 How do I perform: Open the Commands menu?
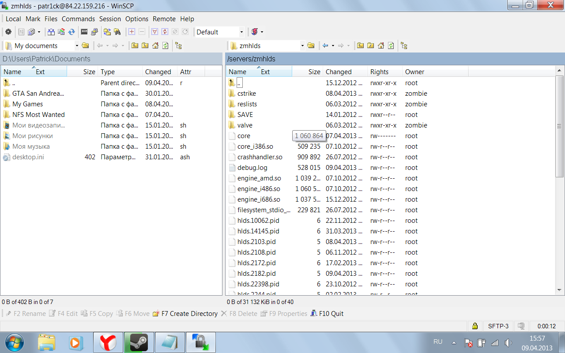point(79,19)
